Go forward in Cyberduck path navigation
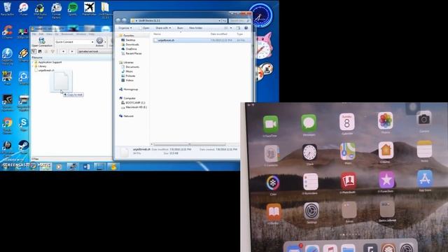 (x=72, y=51)
